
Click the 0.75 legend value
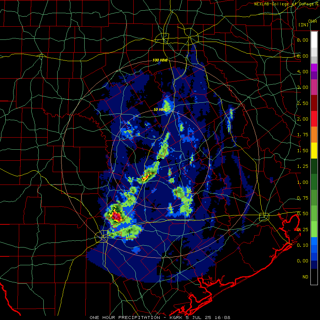[x=303, y=198]
